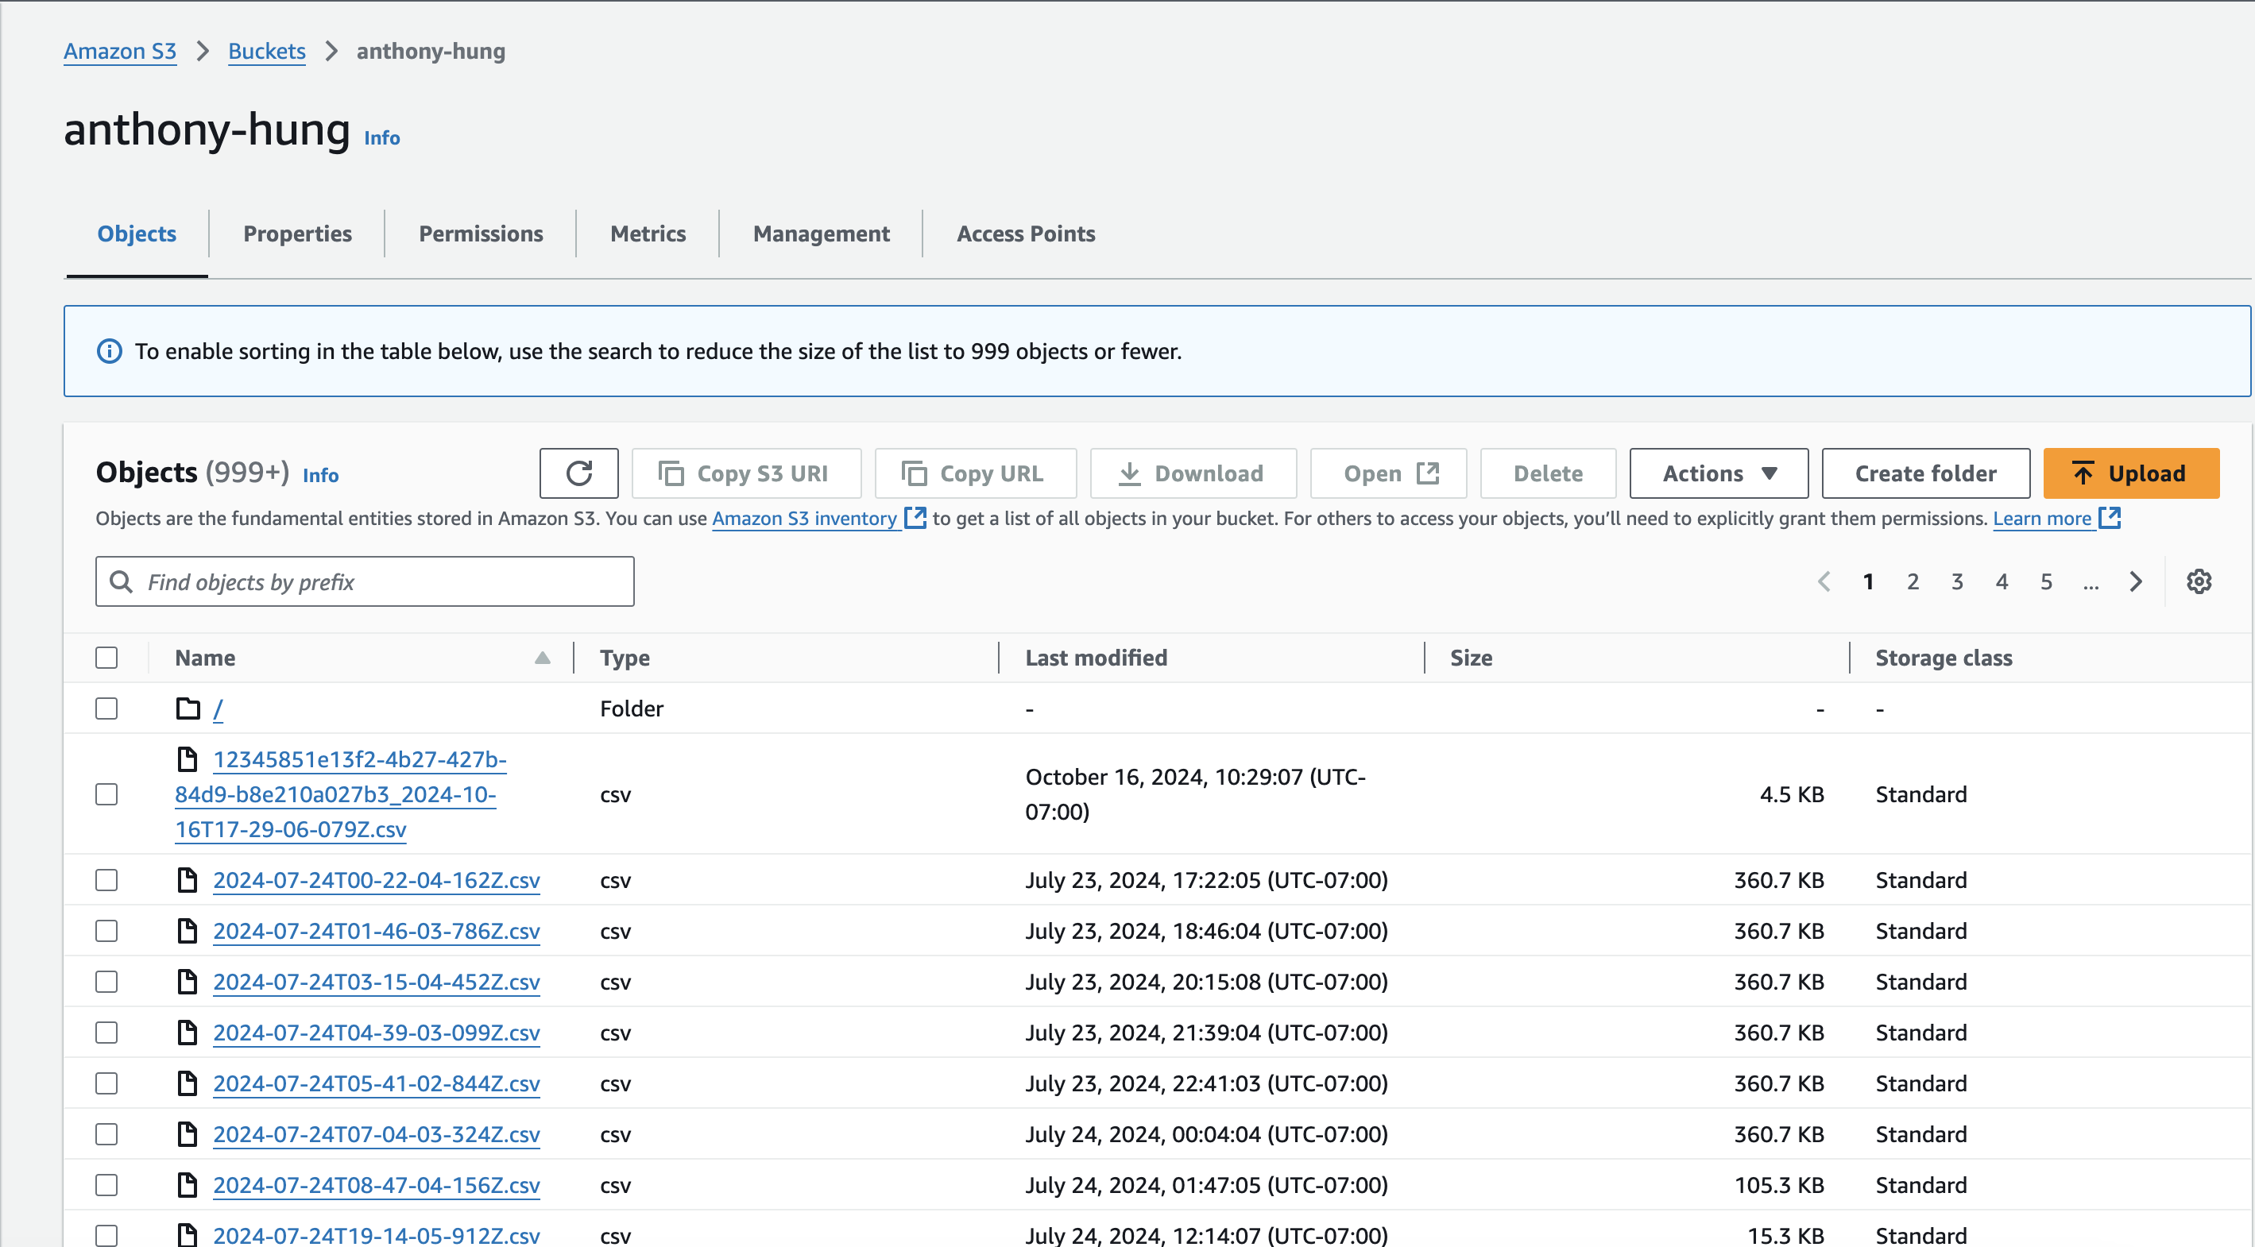This screenshot has width=2255, height=1247.
Task: Click file icon of 2024-07-24T01-46-03-786Z.csv
Action: point(188,930)
